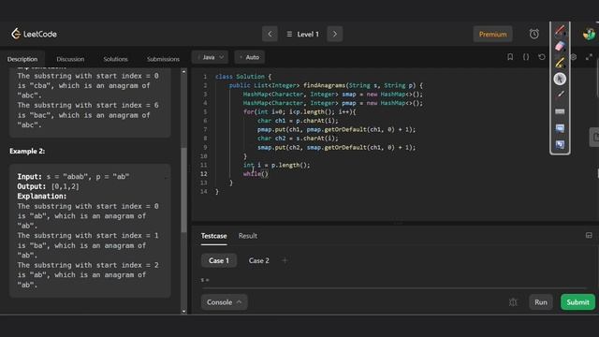Switch to the Solutions tab
Viewport: 599px width, 337px height.
pos(115,59)
